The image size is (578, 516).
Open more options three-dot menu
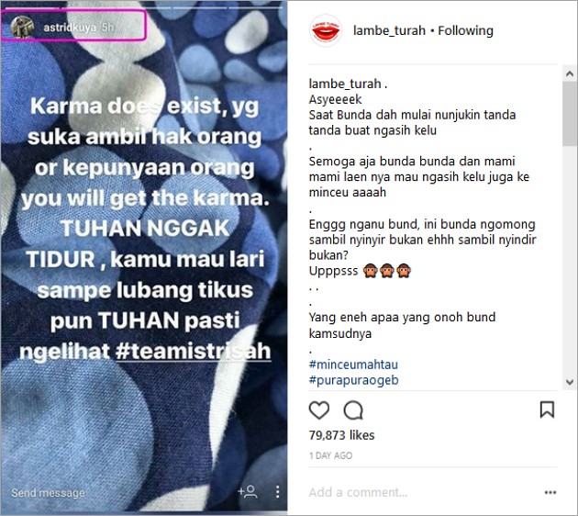(x=550, y=492)
